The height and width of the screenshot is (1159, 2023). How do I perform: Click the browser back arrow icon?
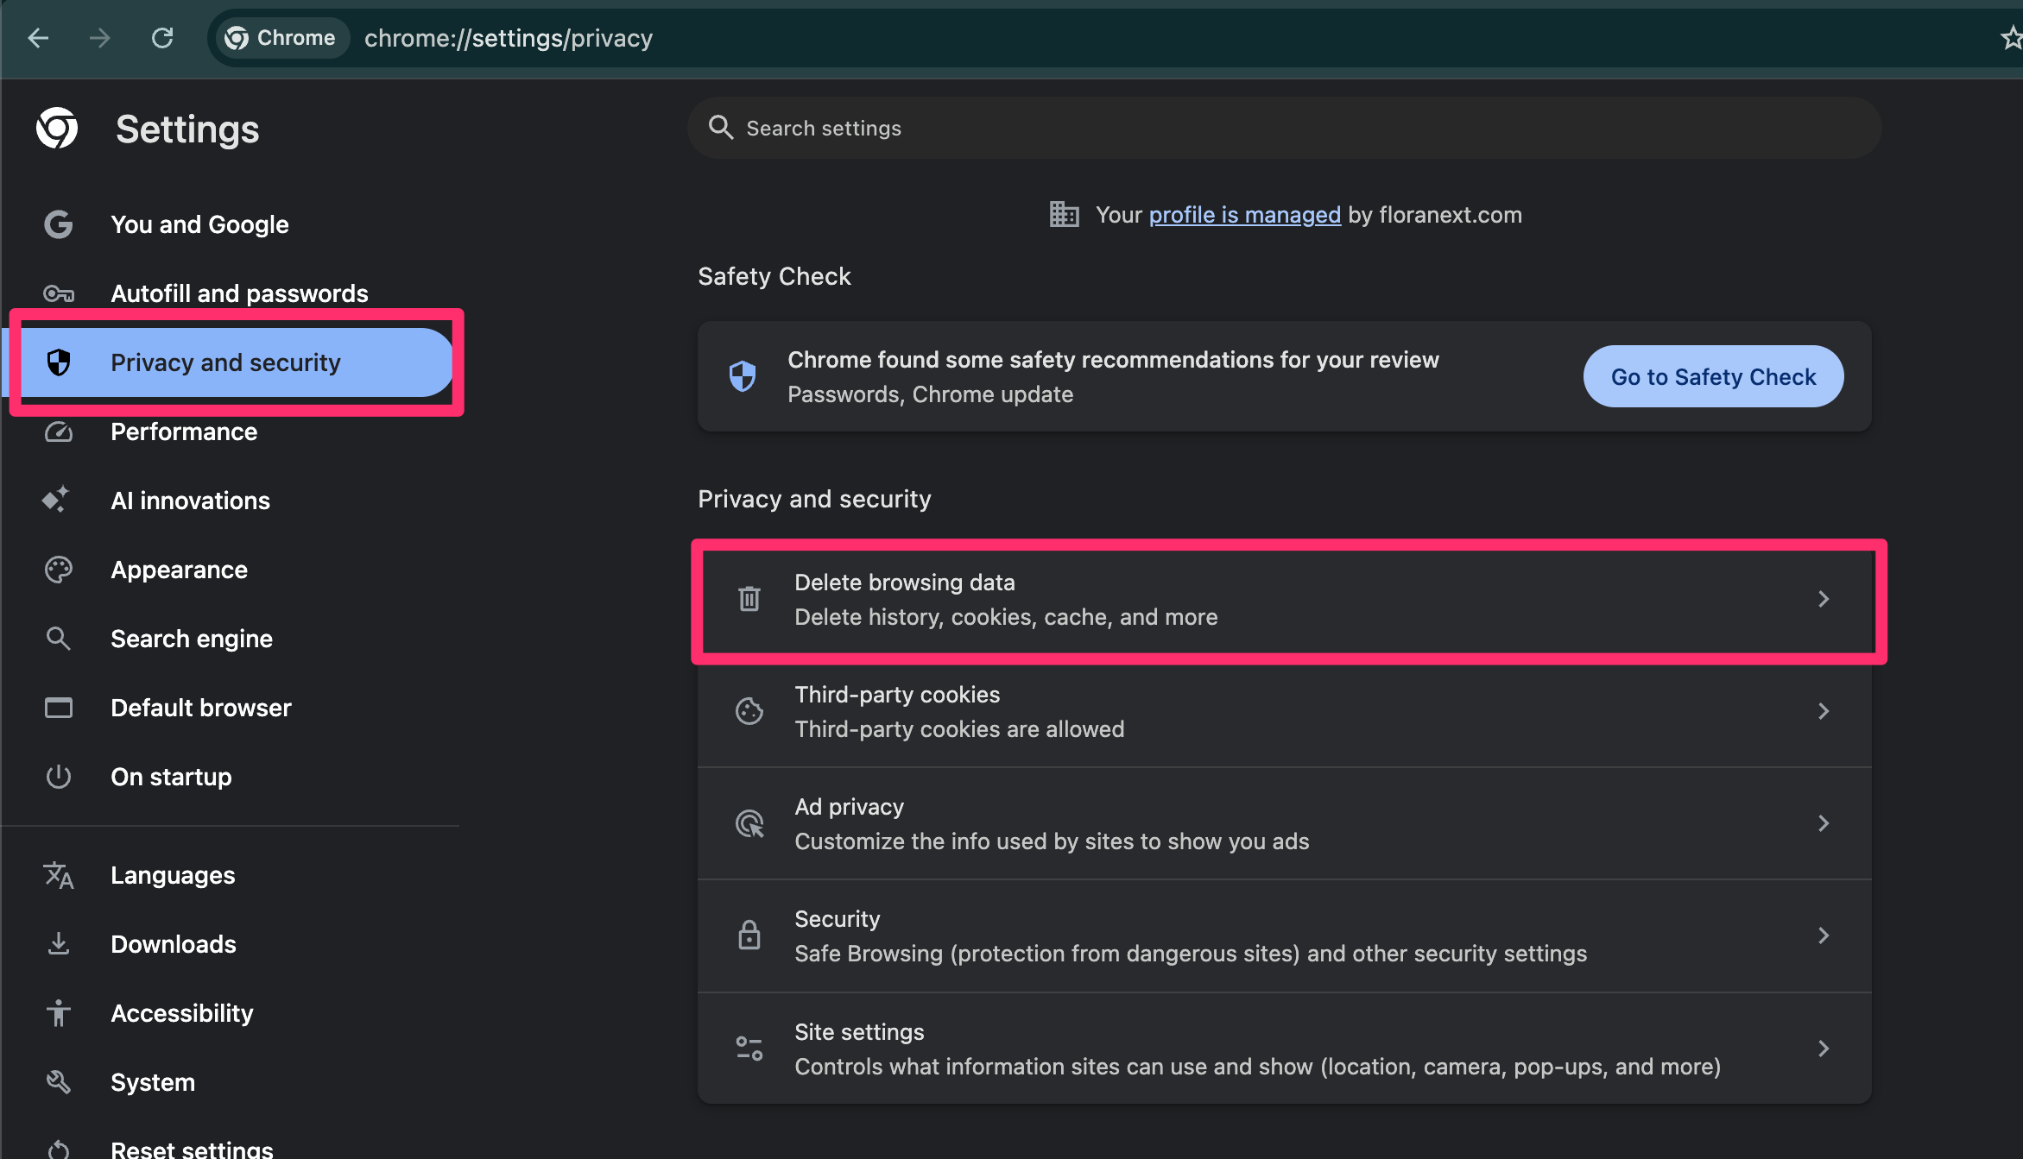38,38
